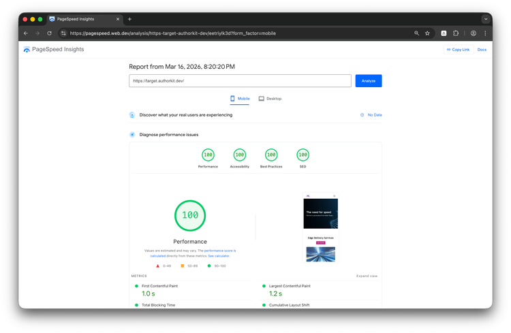511x333 pixels.
Task: Open the browser extensions puzzle icon
Action: click(x=456, y=33)
